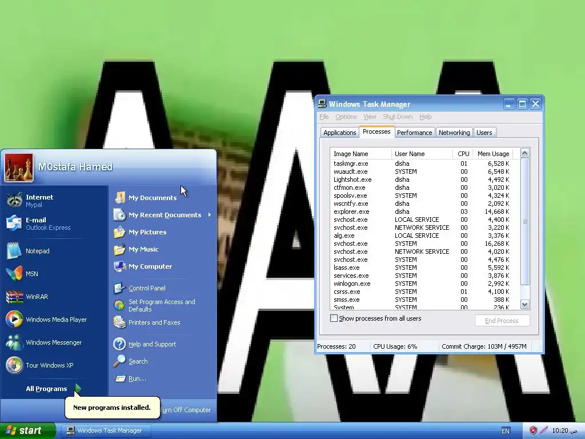Switch to Performance tab
Image resolution: width=585 pixels, height=439 pixels.
414,133
